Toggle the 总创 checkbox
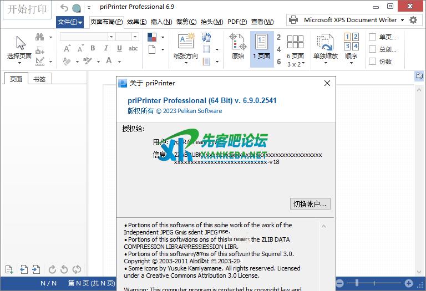 [x=373, y=49]
